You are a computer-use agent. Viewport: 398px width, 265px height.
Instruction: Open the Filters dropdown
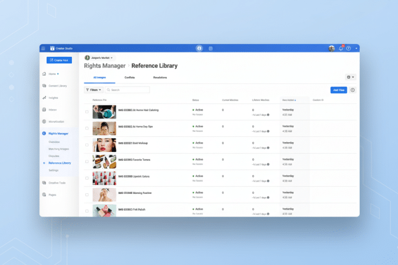[94, 90]
